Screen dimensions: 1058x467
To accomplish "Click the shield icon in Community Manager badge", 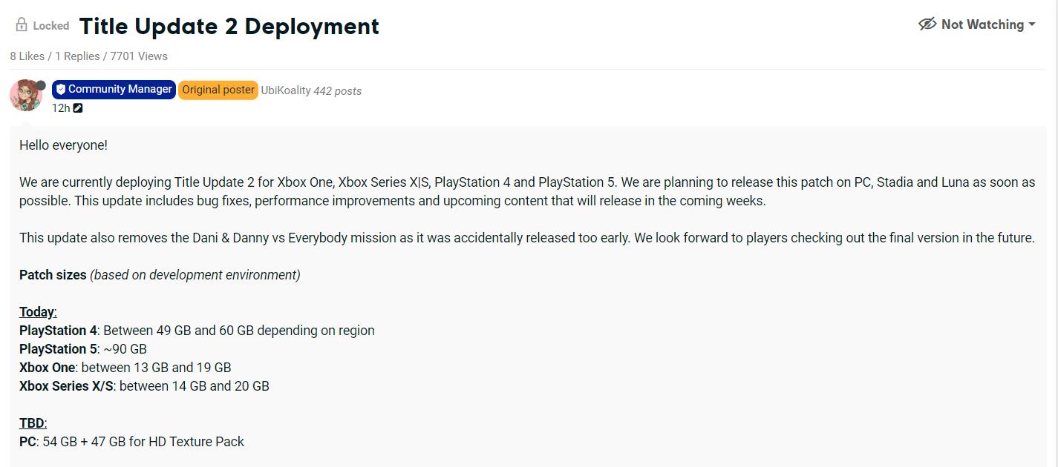I will (61, 90).
